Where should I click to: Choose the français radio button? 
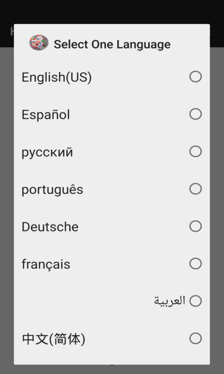pos(196,264)
